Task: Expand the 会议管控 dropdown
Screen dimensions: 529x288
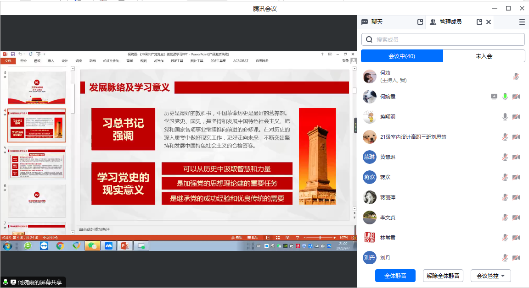Action: pos(491,276)
